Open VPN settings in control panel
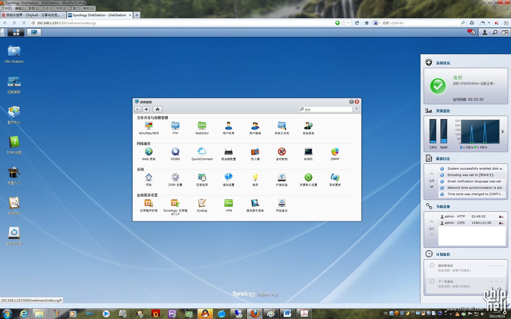Image resolution: width=511 pixels, height=319 pixels. pyautogui.click(x=229, y=205)
